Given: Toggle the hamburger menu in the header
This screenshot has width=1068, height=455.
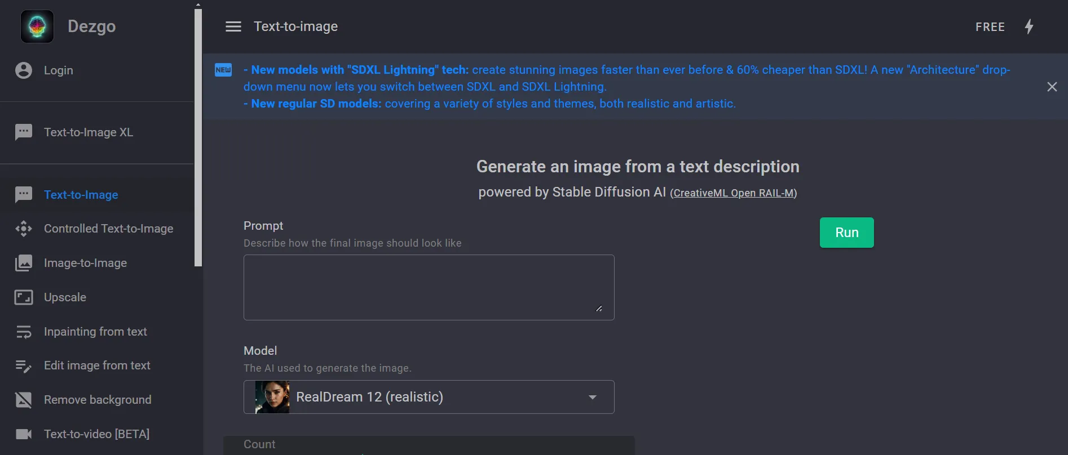Looking at the screenshot, I should pos(233,26).
